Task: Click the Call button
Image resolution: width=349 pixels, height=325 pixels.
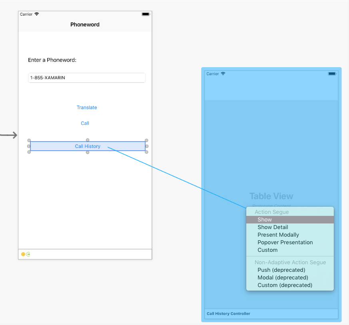Action: (x=85, y=123)
